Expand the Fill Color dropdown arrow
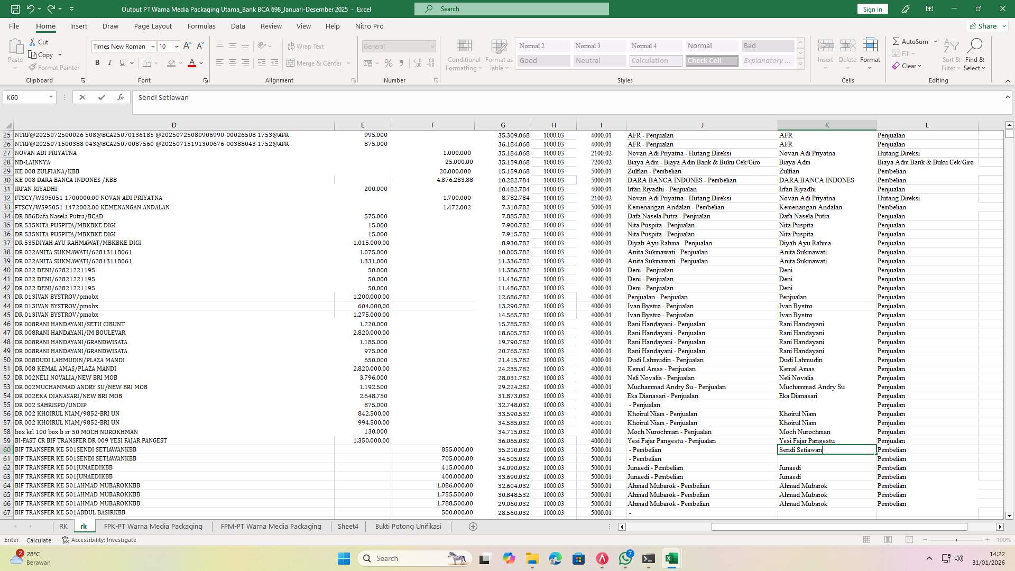Image resolution: width=1015 pixels, height=571 pixels. [180, 63]
